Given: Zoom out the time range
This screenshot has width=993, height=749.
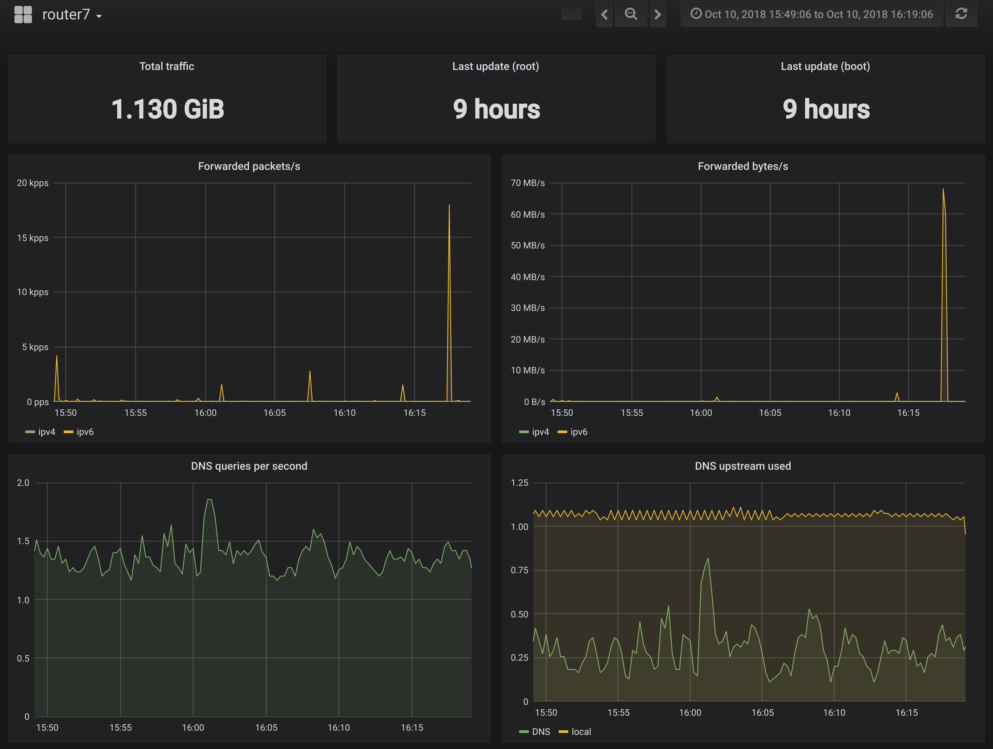Looking at the screenshot, I should coord(631,14).
